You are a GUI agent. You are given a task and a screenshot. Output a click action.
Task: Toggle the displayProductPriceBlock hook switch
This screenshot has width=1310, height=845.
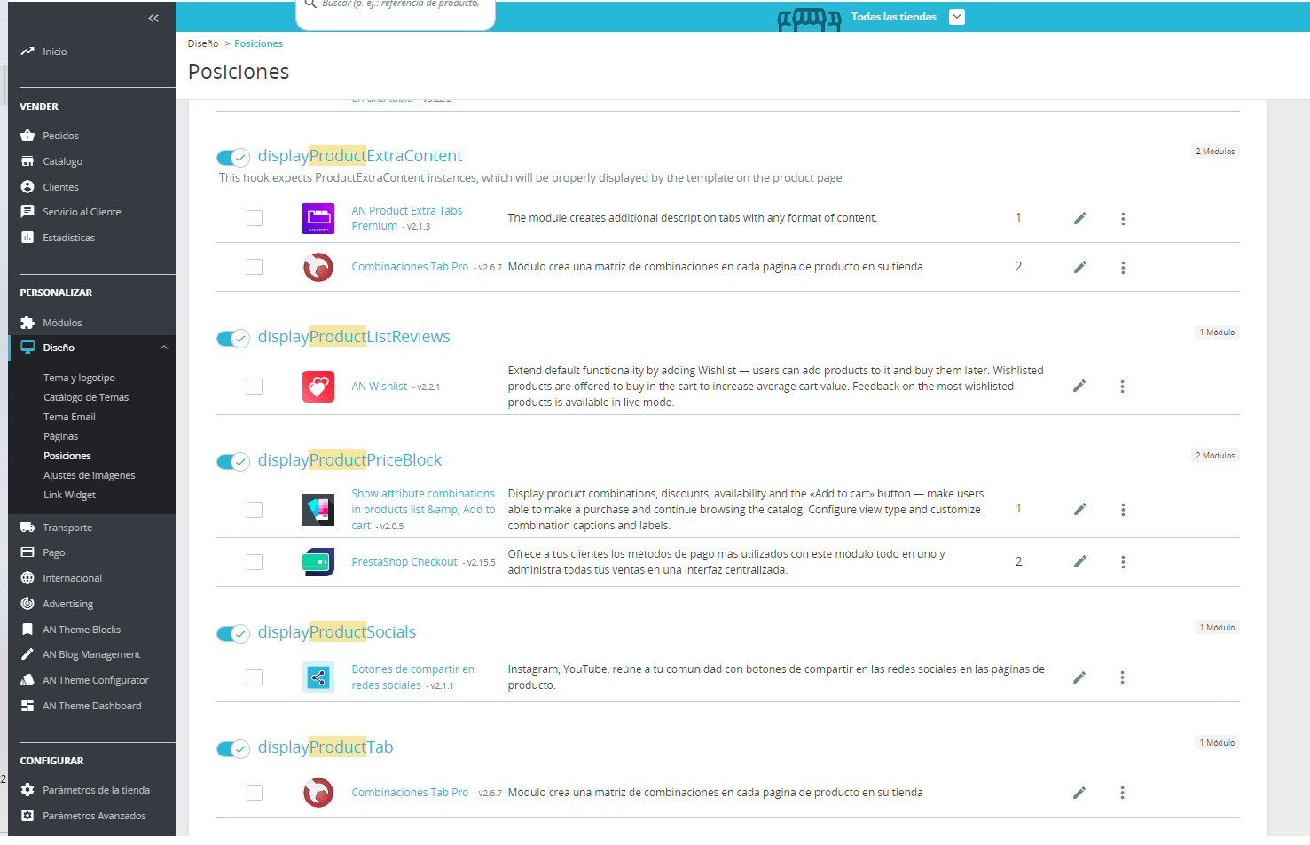point(233,462)
